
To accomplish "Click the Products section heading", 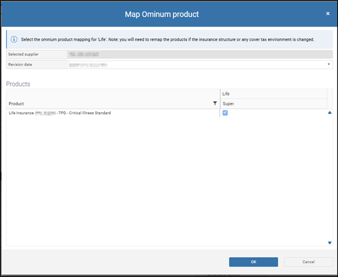I will (18, 84).
